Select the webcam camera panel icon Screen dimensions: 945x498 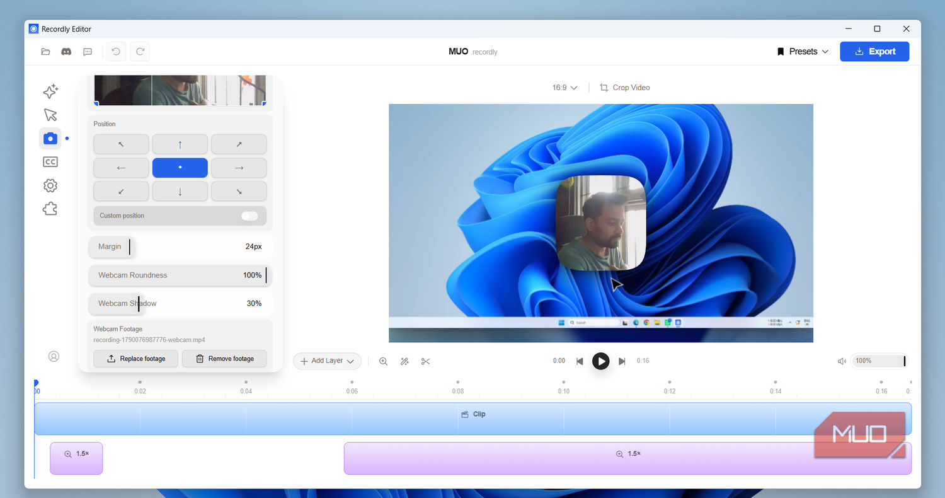click(x=50, y=138)
